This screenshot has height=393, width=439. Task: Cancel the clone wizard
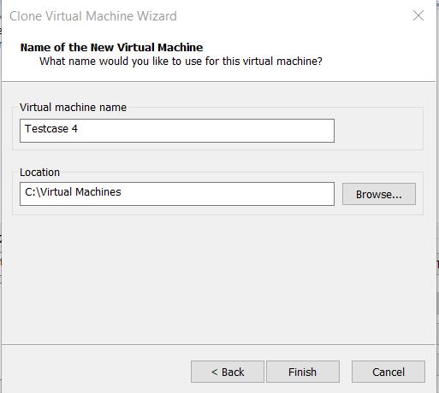[x=389, y=372]
